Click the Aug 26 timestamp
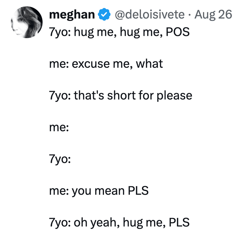Viewport: 239px width, 236px height. pos(213,15)
